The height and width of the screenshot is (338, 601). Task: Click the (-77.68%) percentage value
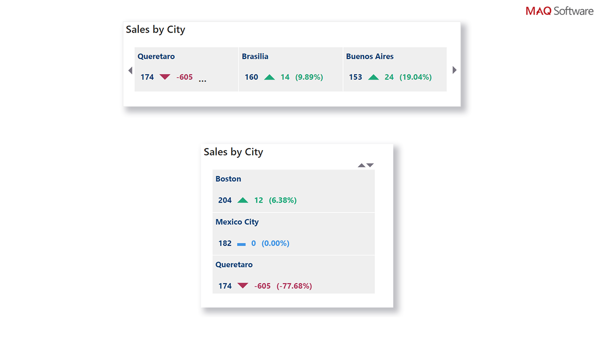(x=294, y=286)
